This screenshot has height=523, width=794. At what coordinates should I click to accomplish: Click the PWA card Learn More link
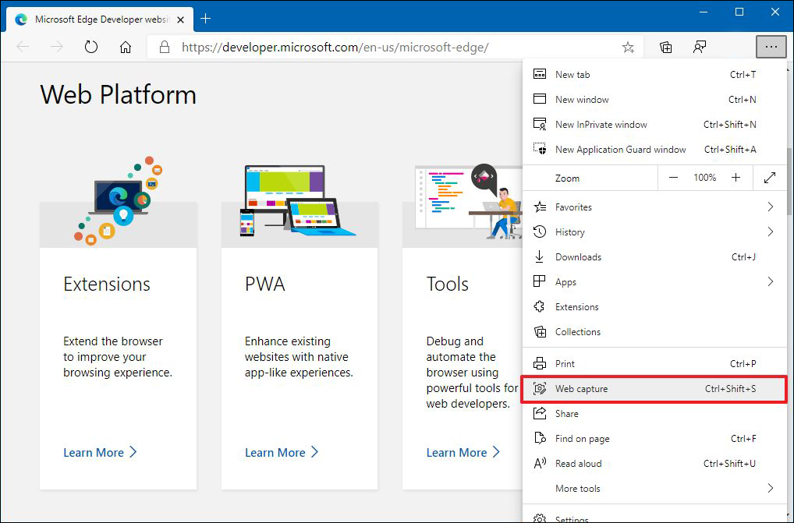pyautogui.click(x=282, y=452)
